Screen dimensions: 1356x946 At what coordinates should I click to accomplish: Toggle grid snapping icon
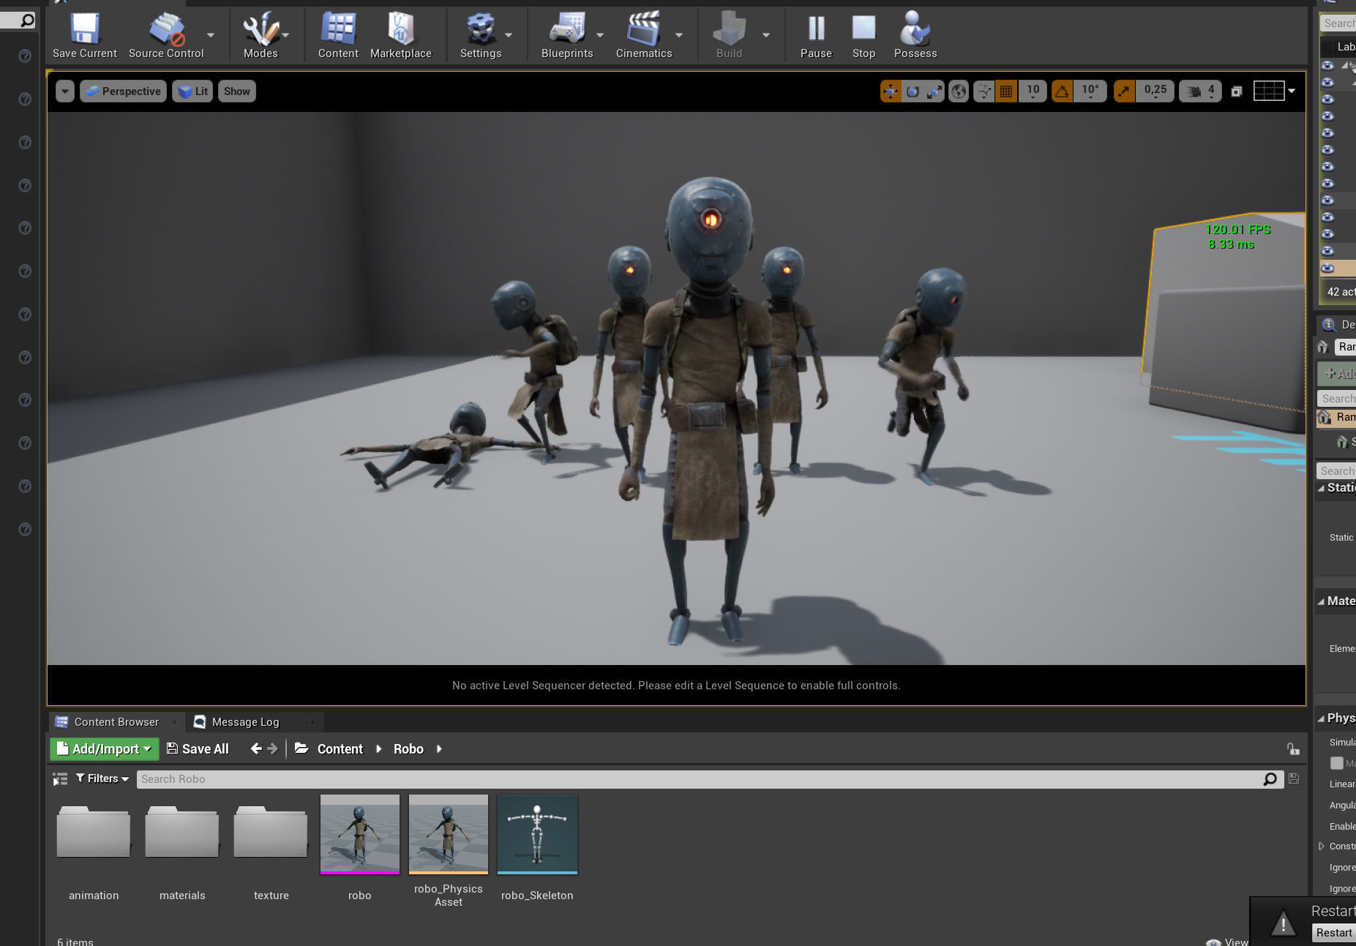pos(1006,91)
